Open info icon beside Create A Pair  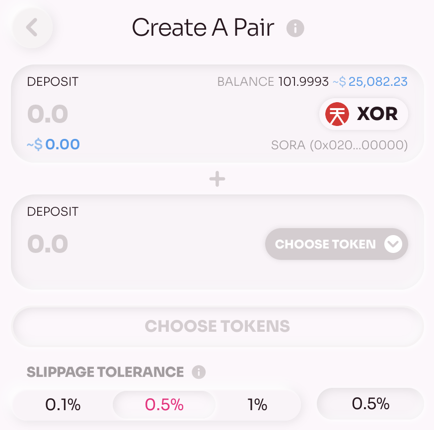click(295, 28)
